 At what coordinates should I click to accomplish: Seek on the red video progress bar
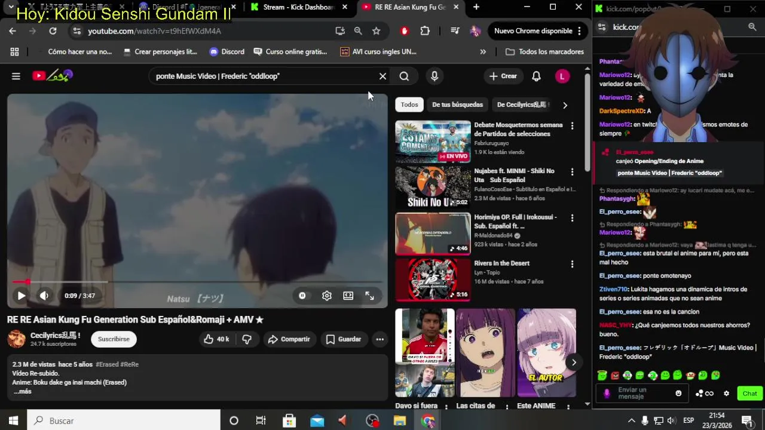197,282
